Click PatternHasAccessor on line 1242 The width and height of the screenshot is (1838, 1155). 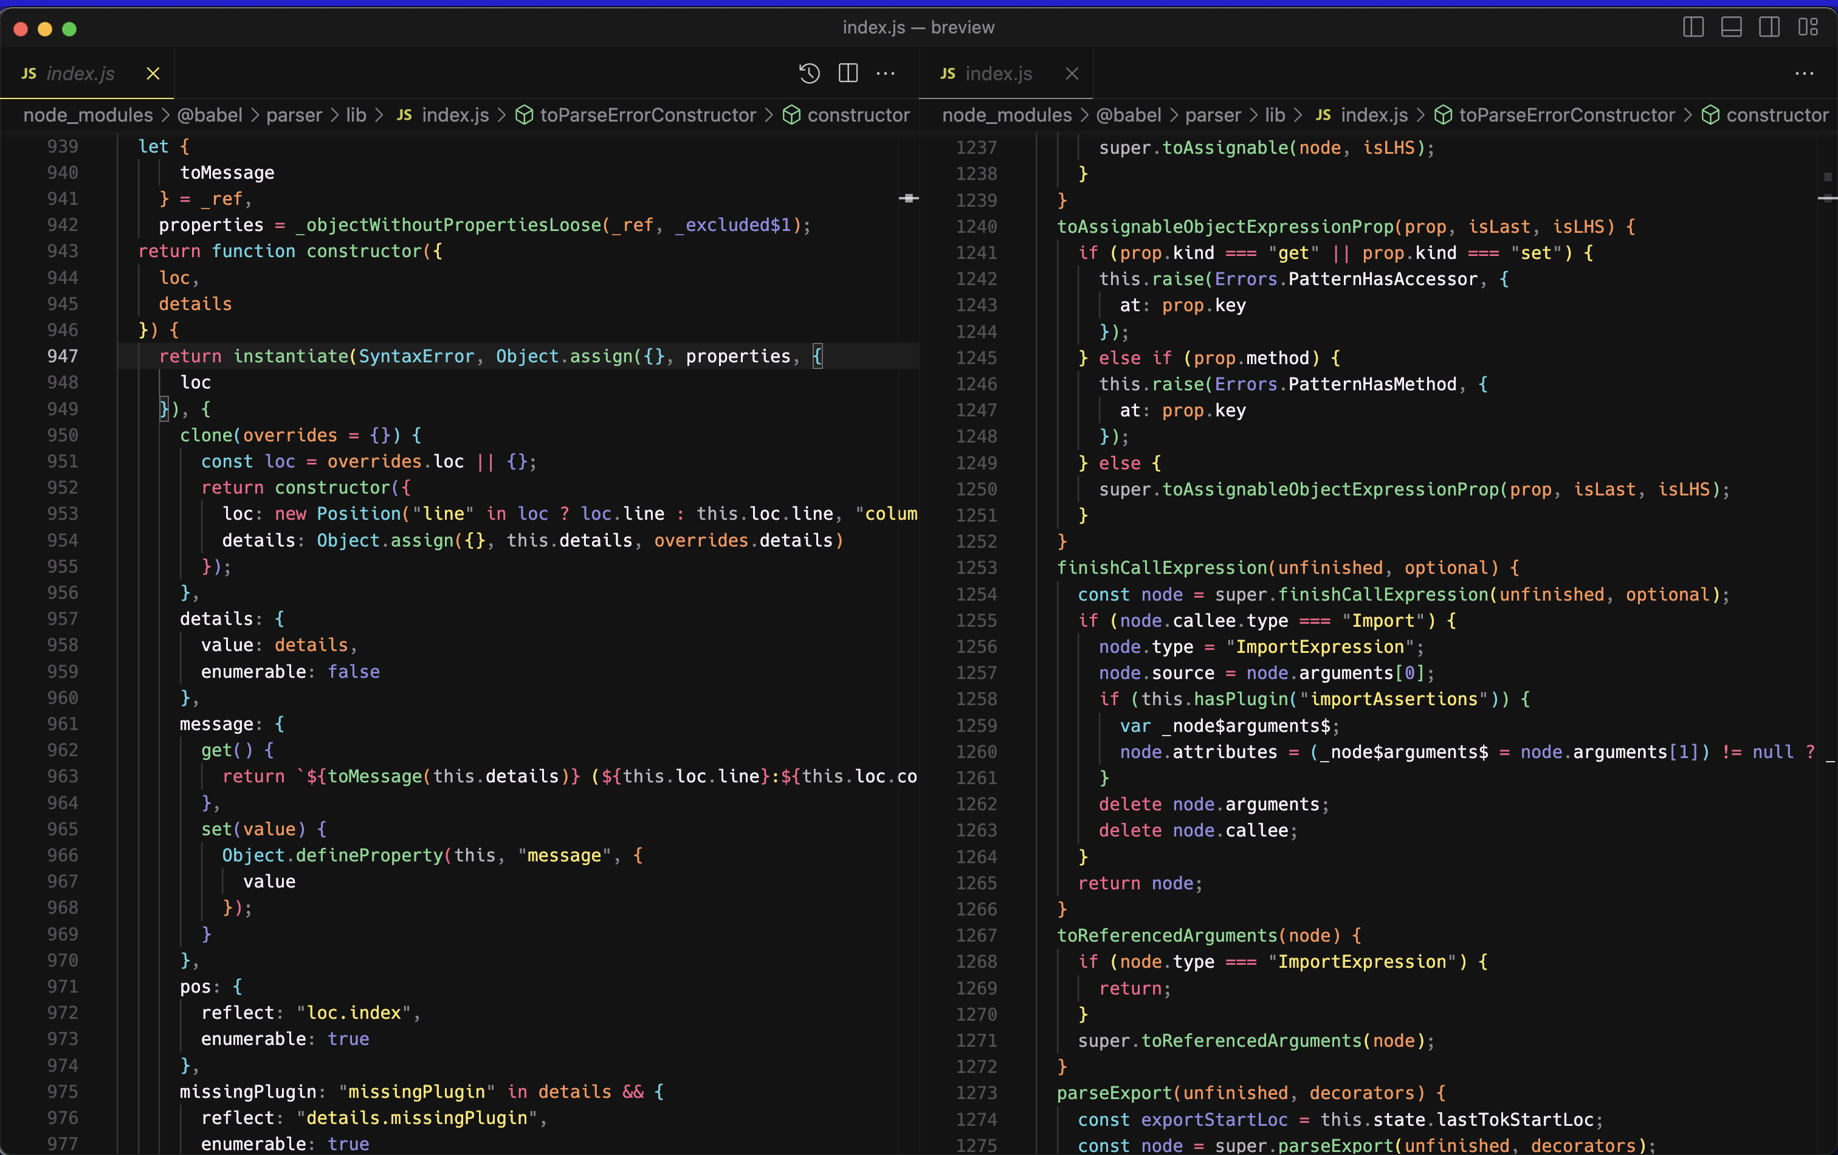tap(1382, 280)
